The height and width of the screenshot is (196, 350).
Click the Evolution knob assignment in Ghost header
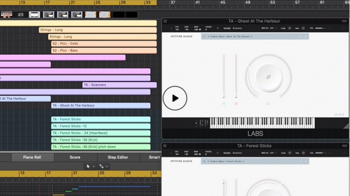point(237,28)
